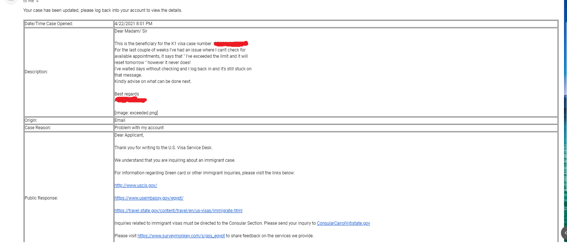
Task: Click "Your case has been updated" message line
Action: tap(102, 10)
